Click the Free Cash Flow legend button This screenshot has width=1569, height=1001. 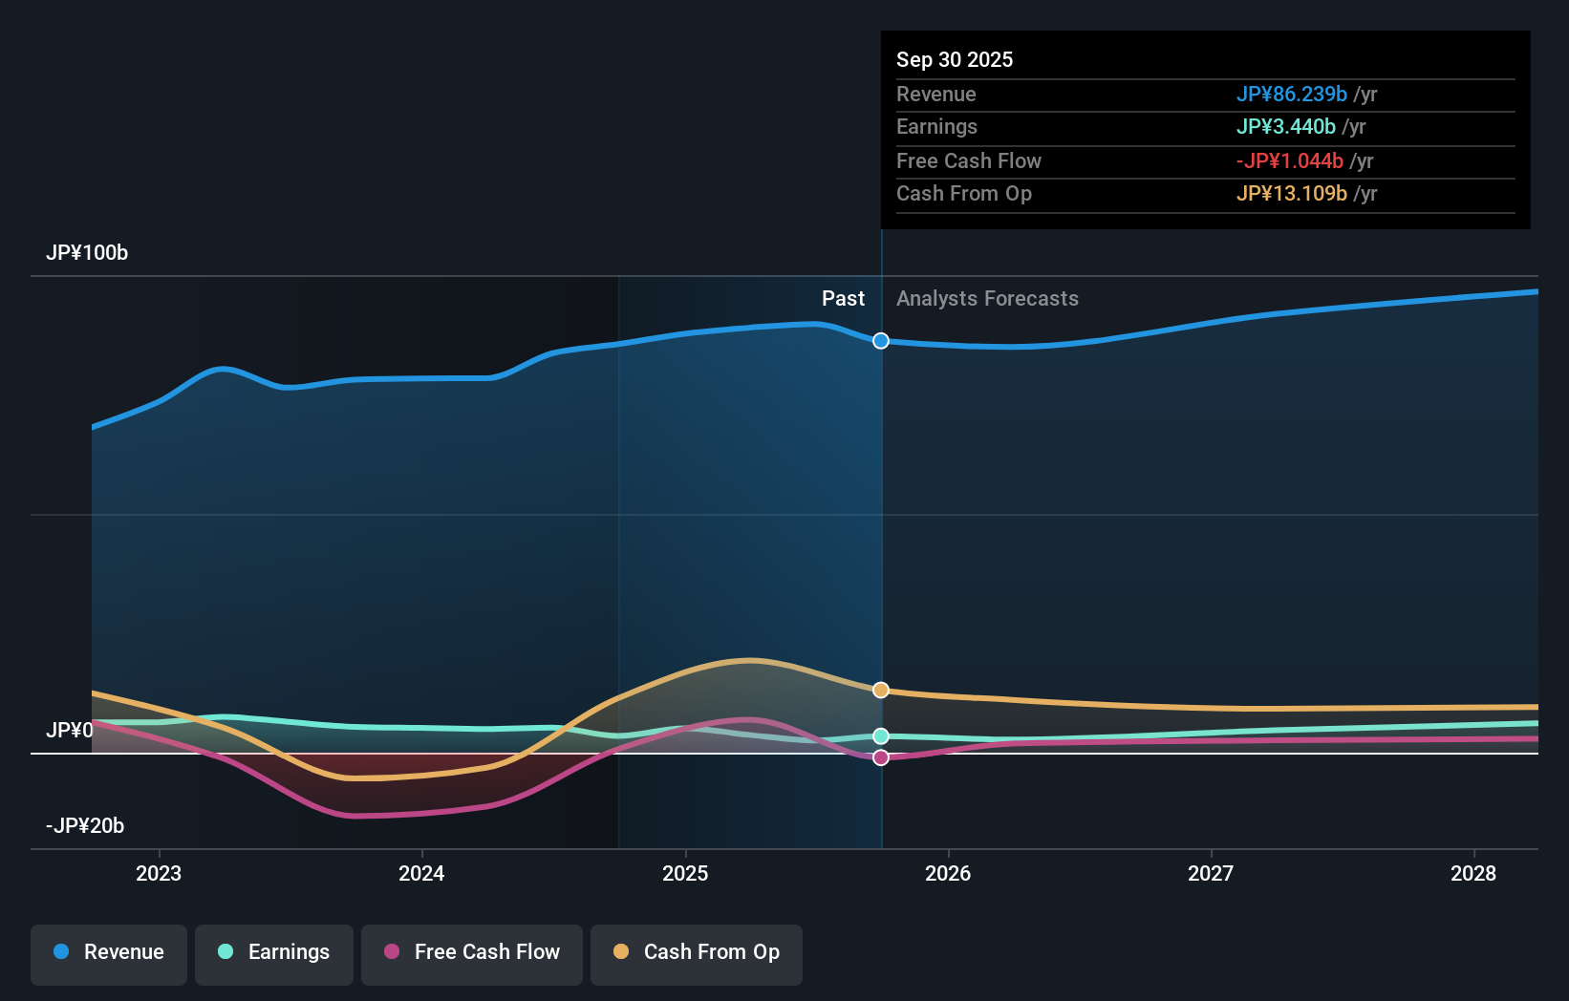[x=471, y=952]
